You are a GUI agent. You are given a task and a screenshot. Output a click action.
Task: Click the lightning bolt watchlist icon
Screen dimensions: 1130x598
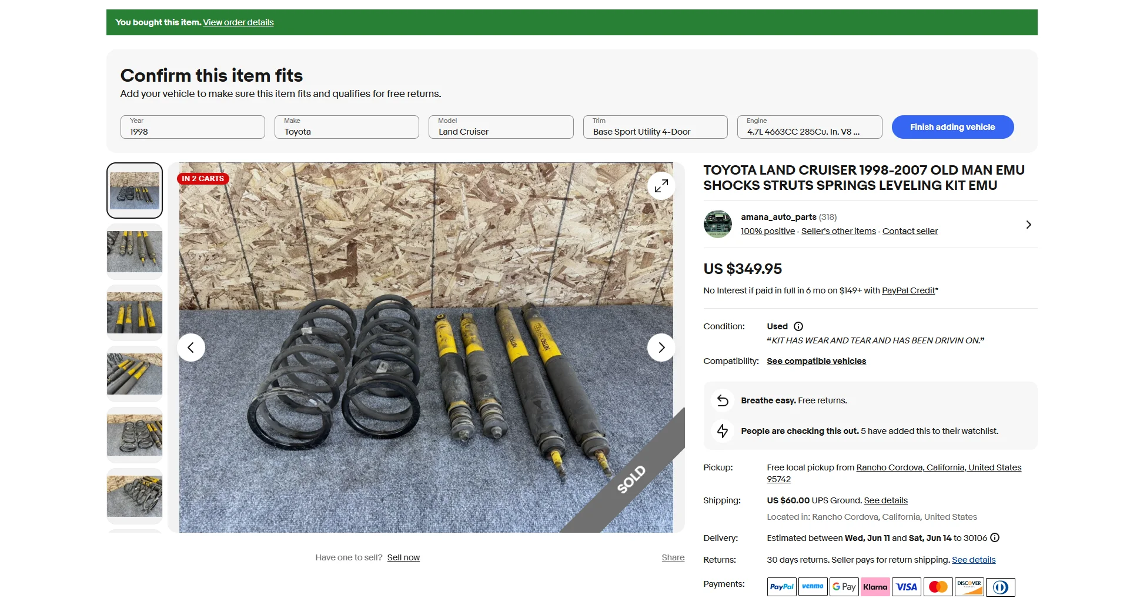pyautogui.click(x=723, y=431)
